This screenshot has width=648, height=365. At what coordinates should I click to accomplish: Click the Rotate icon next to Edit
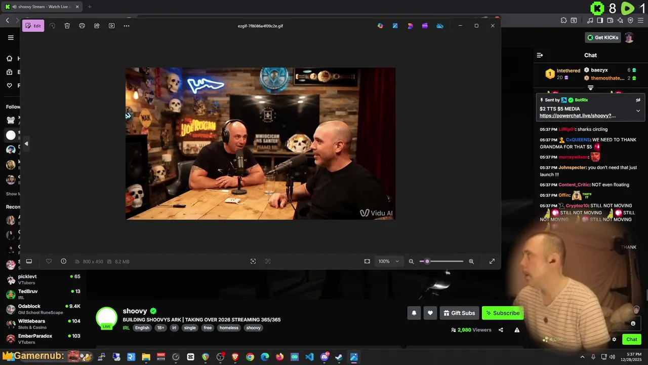click(52, 26)
